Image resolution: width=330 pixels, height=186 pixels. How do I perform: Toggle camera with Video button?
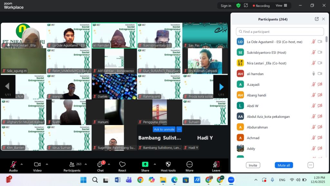coord(37,166)
